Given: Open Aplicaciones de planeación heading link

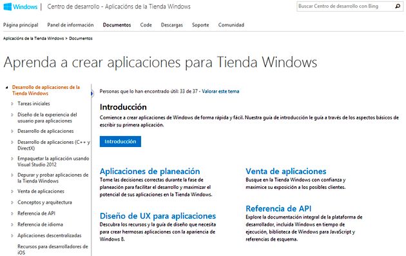Looking at the screenshot, I should coord(150,172).
